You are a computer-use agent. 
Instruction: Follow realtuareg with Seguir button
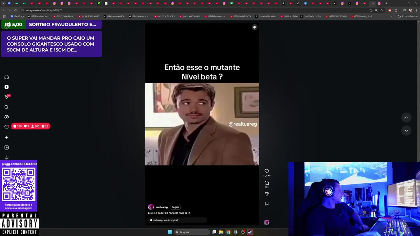point(176,207)
